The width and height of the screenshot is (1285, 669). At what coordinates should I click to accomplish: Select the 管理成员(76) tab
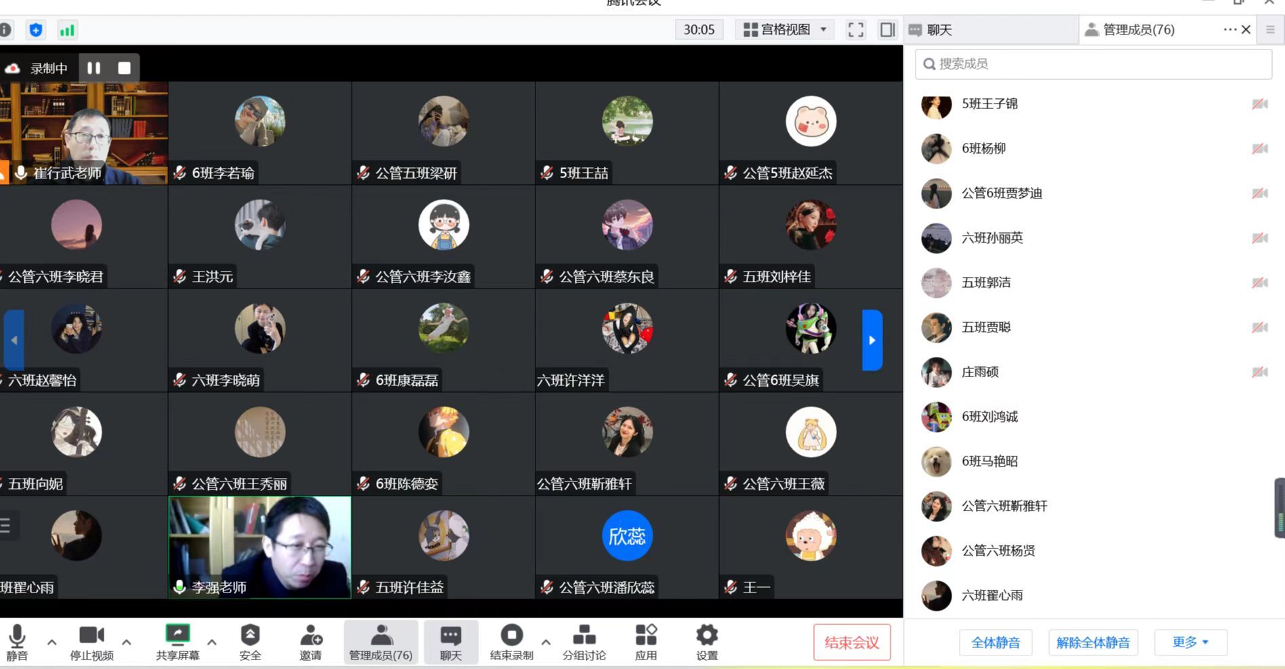tap(1139, 30)
